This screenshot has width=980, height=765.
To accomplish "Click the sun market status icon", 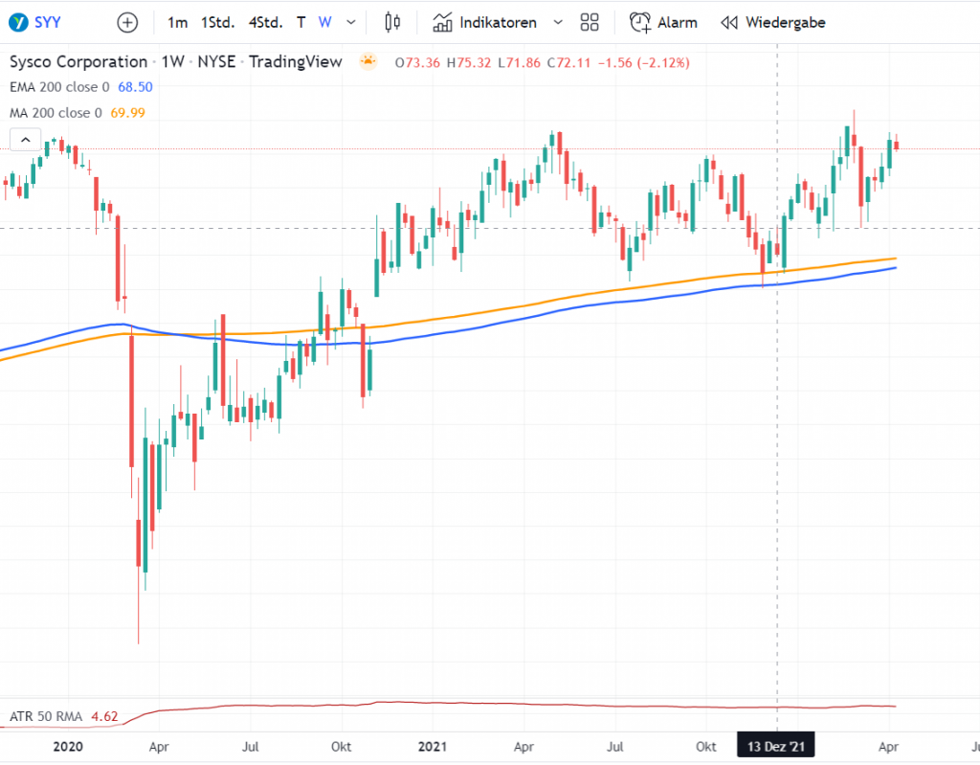I will click(x=368, y=62).
